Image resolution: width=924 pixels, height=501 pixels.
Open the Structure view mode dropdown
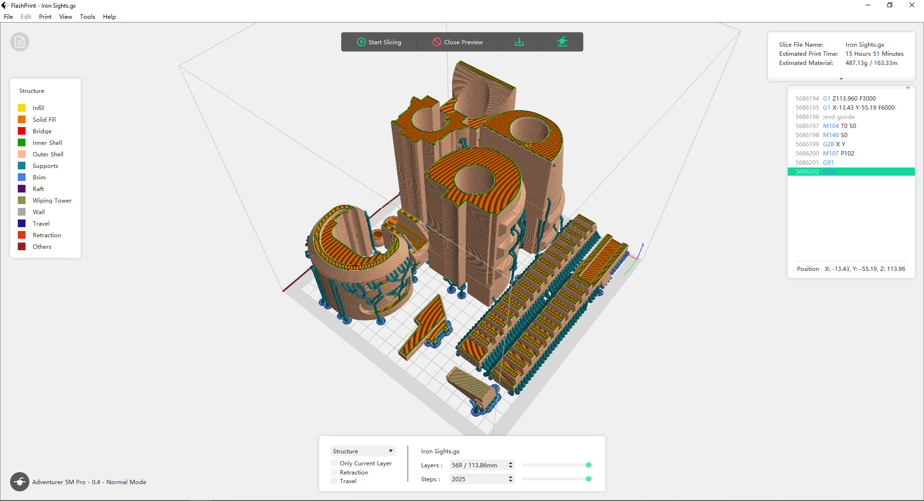363,451
